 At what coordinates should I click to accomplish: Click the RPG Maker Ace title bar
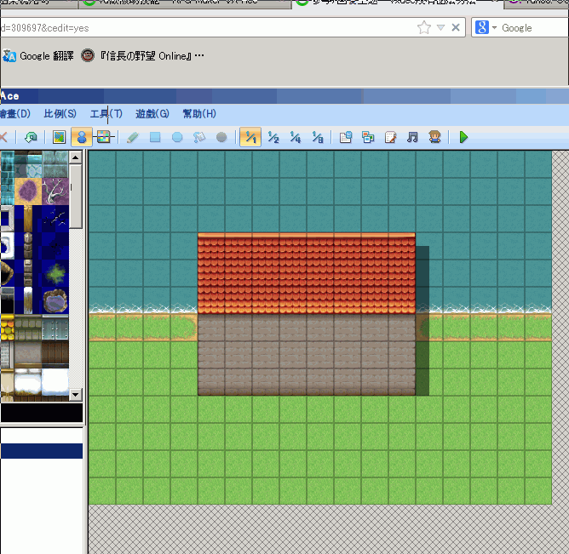pyautogui.click(x=284, y=96)
